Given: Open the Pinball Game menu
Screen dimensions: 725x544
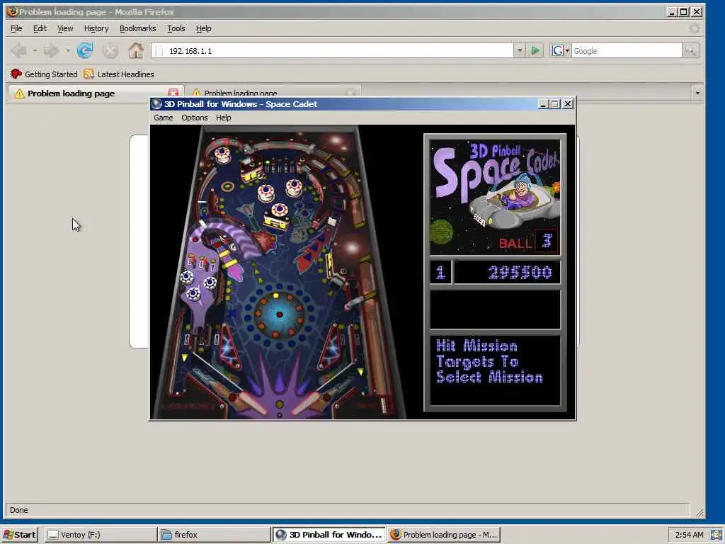Looking at the screenshot, I should coord(164,118).
